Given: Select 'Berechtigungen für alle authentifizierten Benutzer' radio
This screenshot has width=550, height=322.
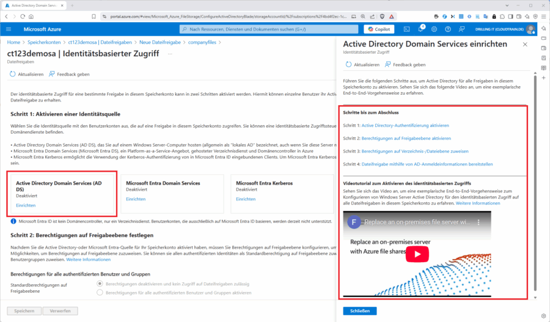Looking at the screenshot, I should (100, 293).
